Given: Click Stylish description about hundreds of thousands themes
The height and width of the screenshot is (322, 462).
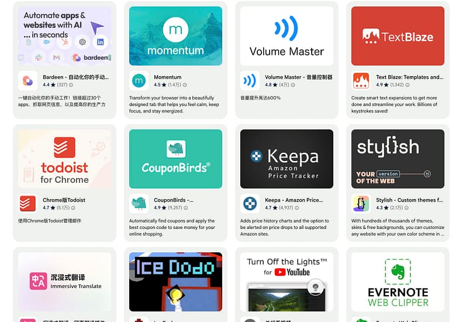Looking at the screenshot, I should tap(398, 227).
